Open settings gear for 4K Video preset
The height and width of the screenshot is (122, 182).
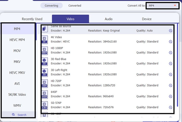pyautogui.click(x=171, y=42)
